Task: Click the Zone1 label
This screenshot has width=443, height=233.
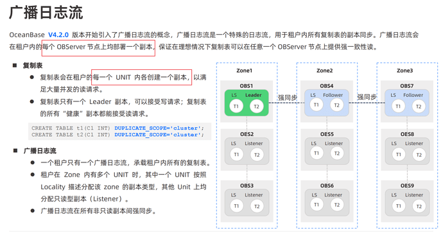Action: pyautogui.click(x=245, y=71)
